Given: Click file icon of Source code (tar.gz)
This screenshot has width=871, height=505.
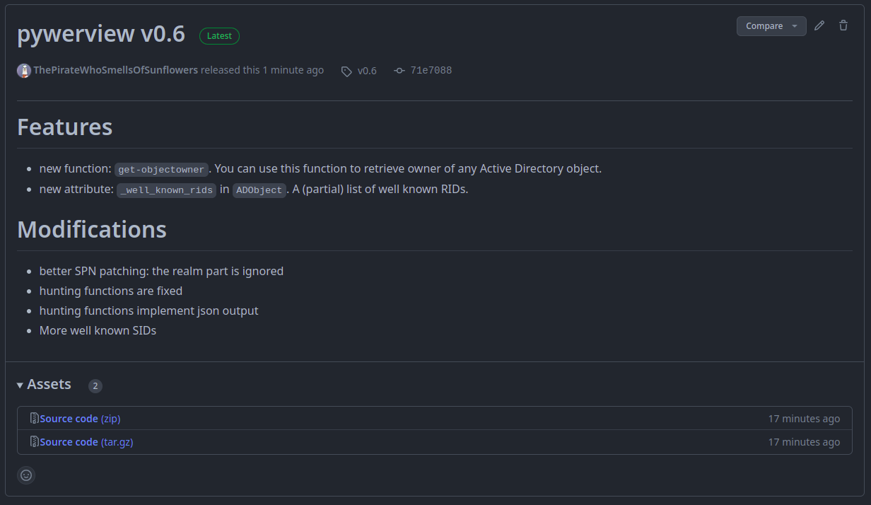Looking at the screenshot, I should 34,441.
